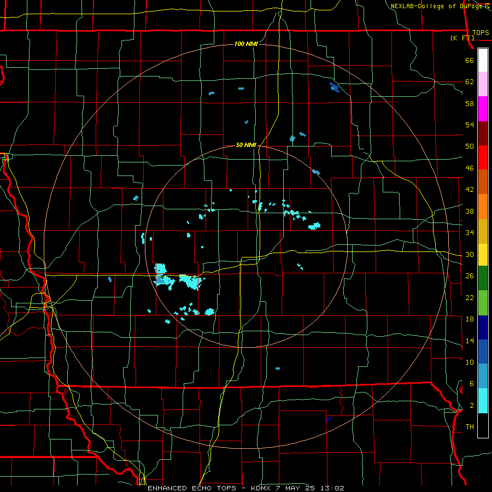The height and width of the screenshot is (492, 492).
Task: Click the 46 value on the legend
Action: click(x=470, y=168)
